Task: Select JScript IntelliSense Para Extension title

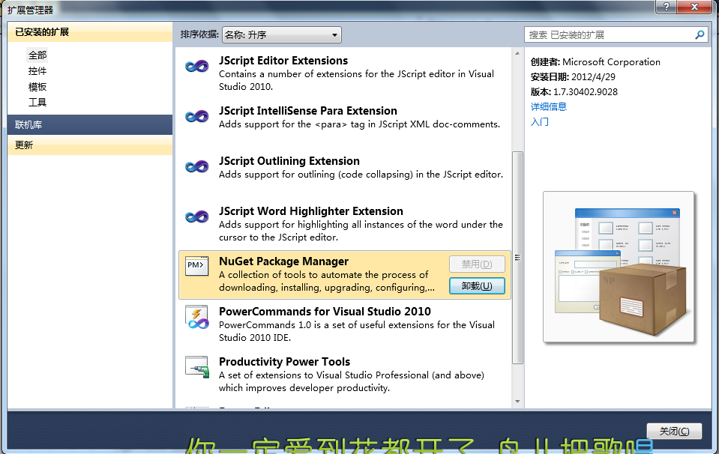Action: coord(307,111)
